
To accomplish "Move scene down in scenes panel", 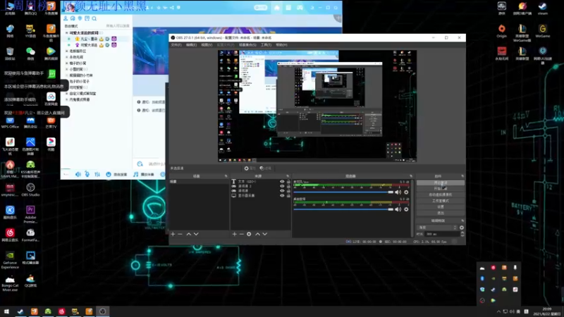I will 196,234.
